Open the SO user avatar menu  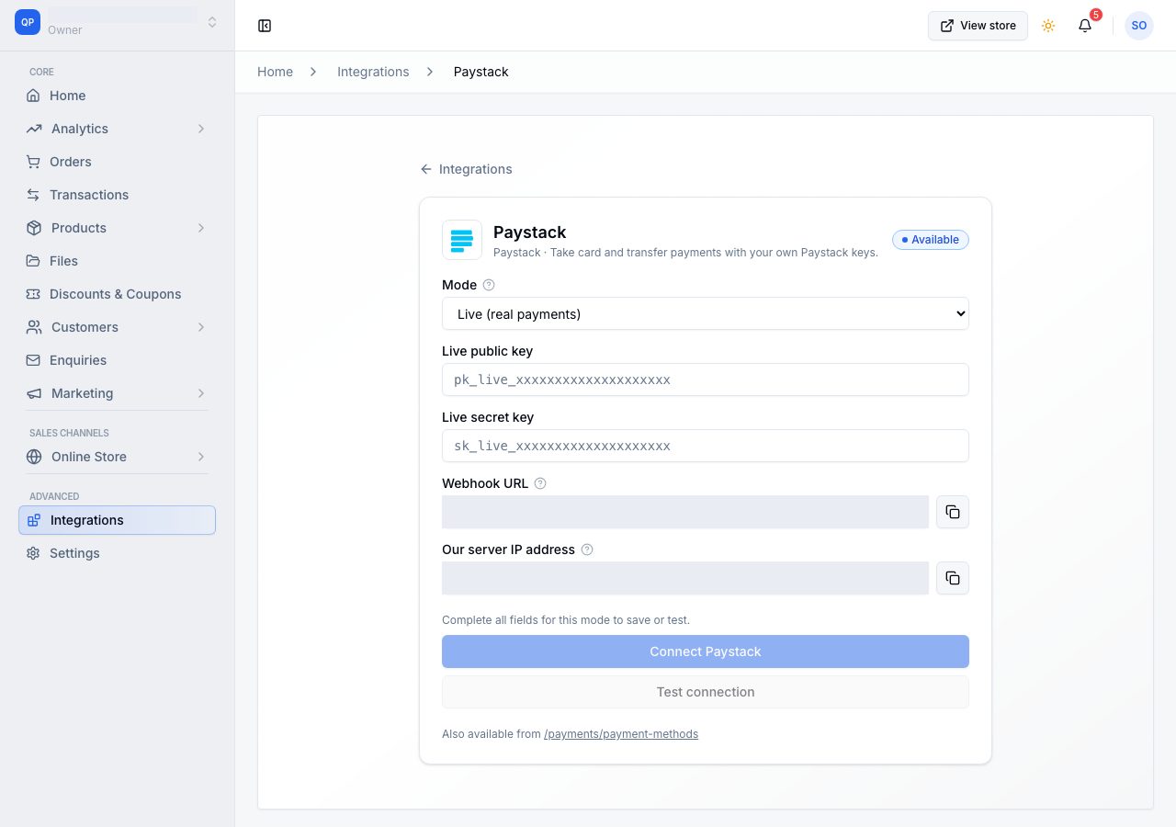1139,26
